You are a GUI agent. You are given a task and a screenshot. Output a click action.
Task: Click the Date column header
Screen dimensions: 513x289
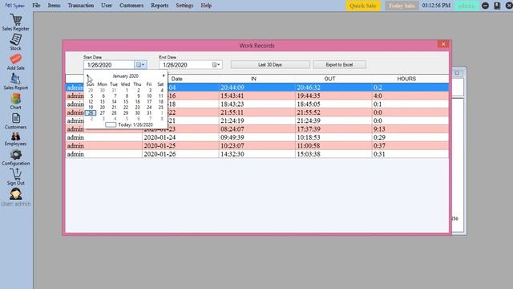(176, 79)
